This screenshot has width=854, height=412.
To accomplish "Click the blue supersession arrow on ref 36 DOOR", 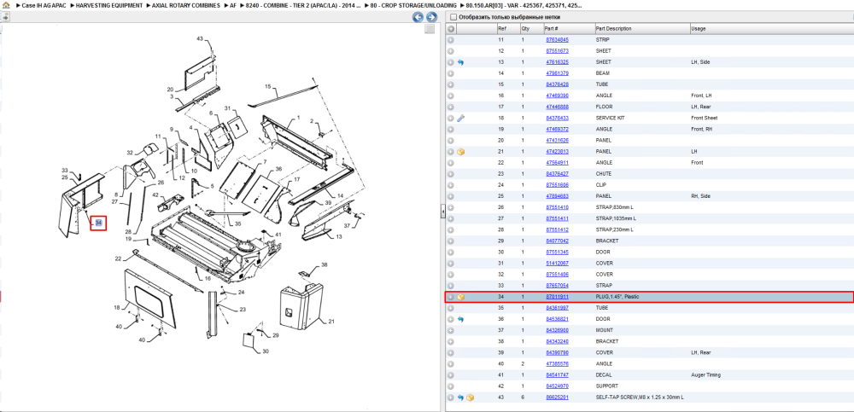I will coord(461,319).
